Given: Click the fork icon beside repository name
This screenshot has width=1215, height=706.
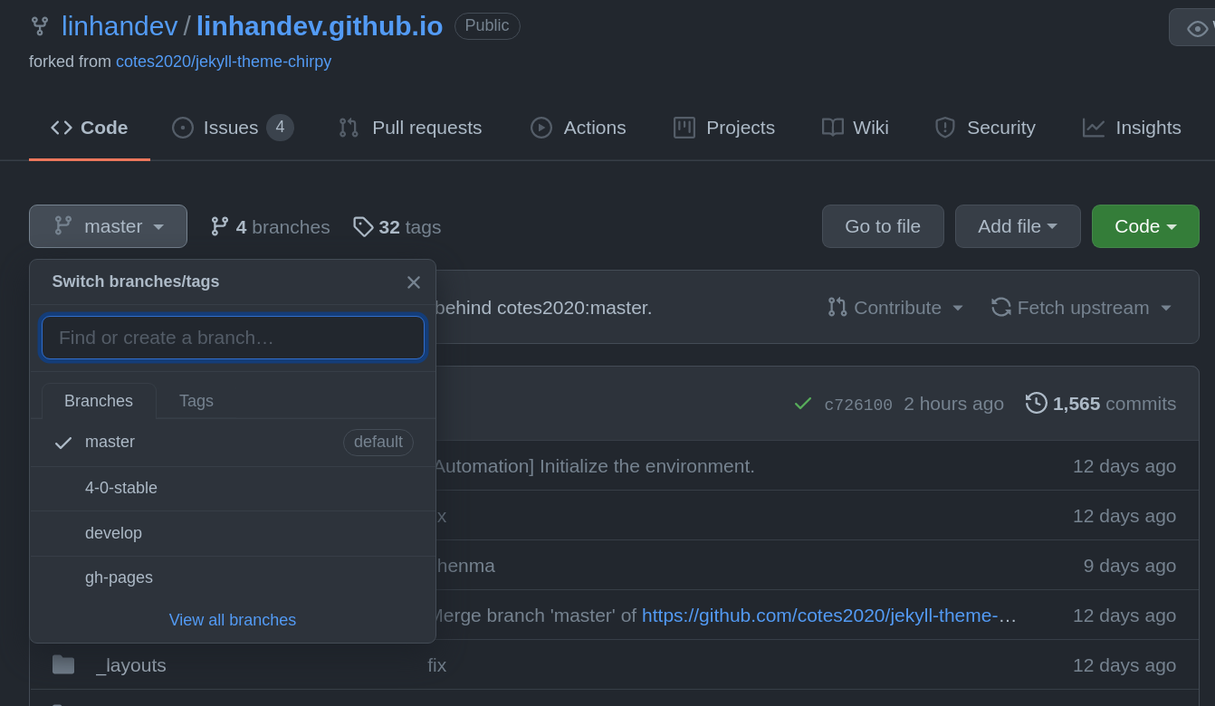Looking at the screenshot, I should [x=39, y=26].
